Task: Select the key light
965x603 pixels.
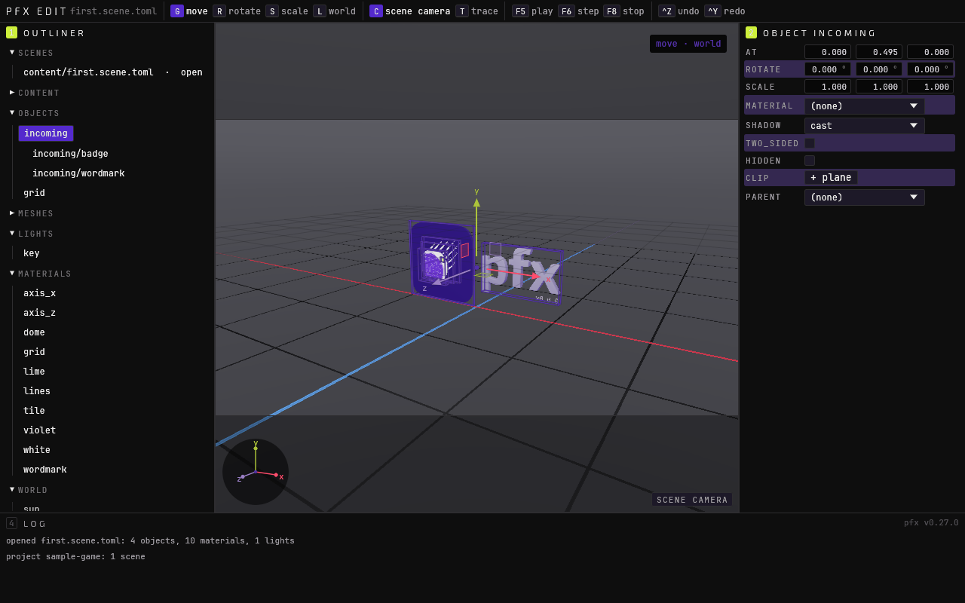Action: pos(32,253)
